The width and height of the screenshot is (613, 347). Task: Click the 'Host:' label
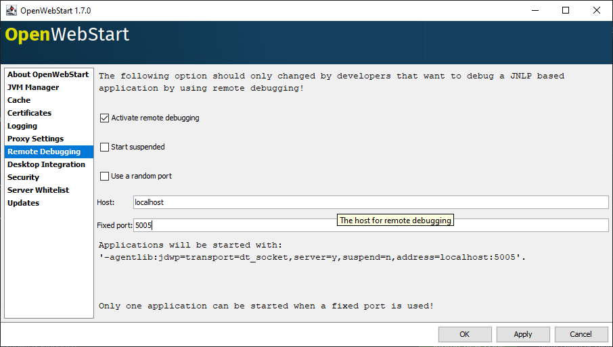coord(106,202)
